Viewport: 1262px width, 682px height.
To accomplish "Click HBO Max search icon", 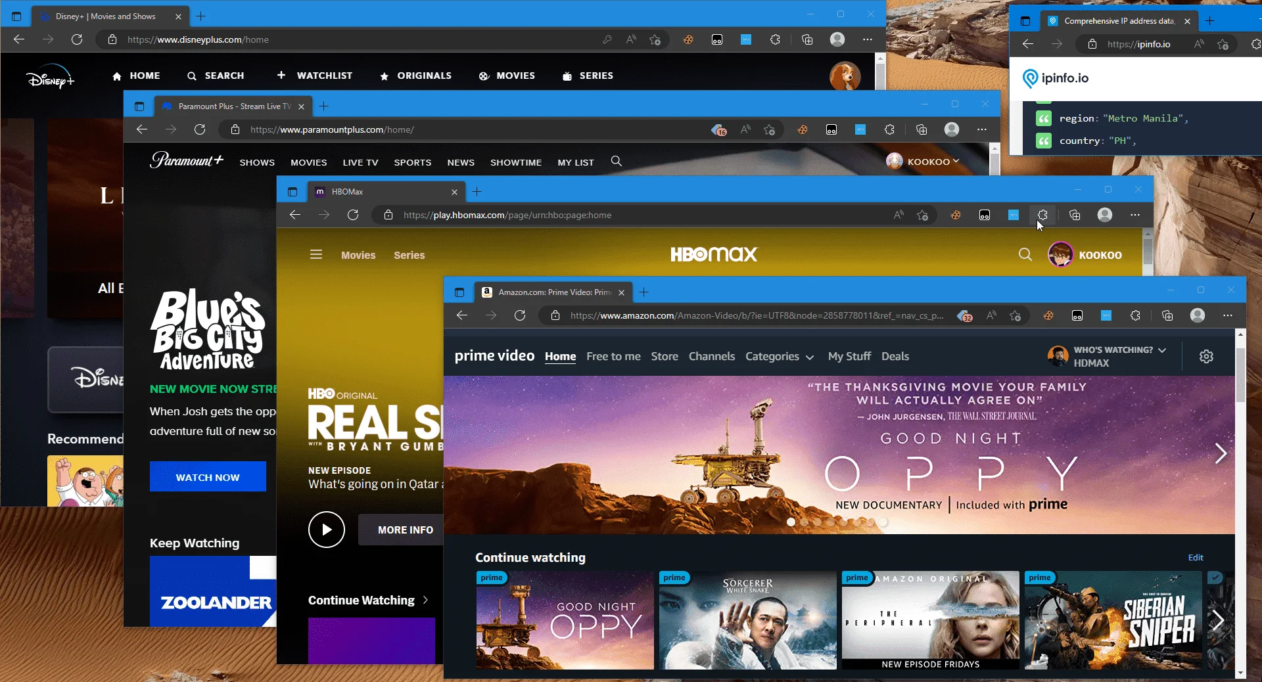I will click(x=1025, y=254).
